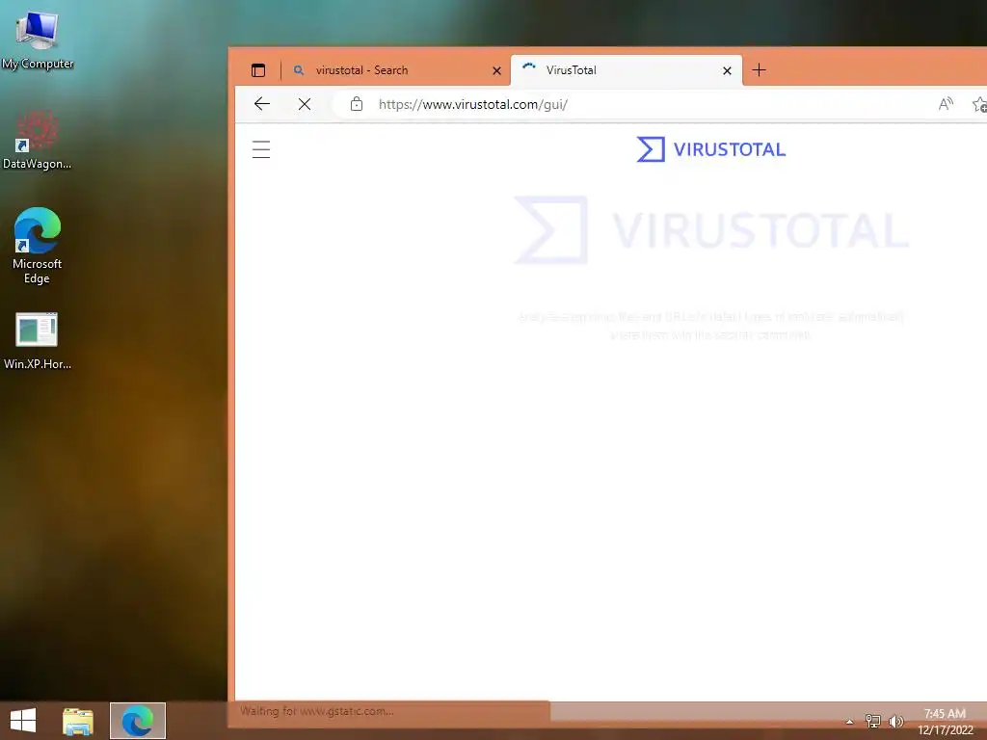View site information lock icon
This screenshot has width=987, height=740.
pos(357,104)
